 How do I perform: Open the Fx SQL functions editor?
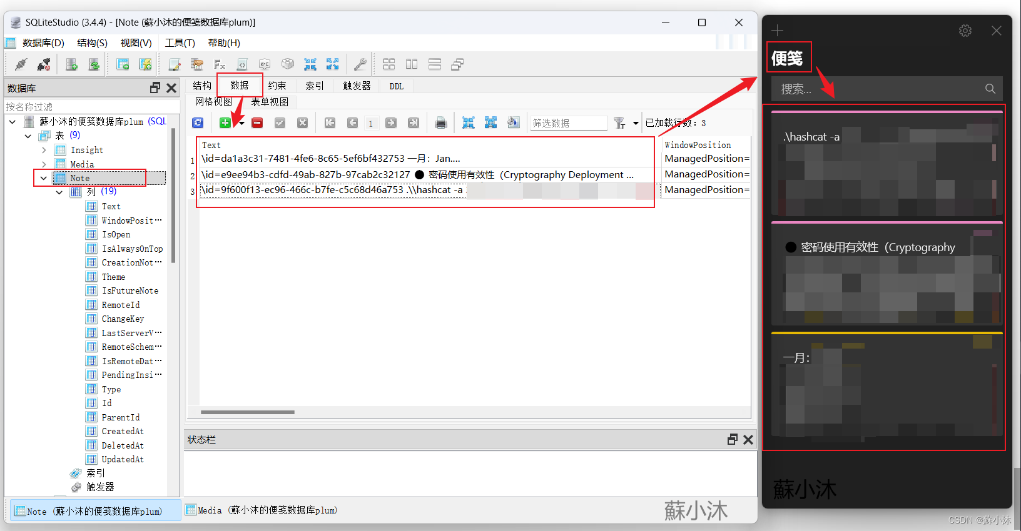pyautogui.click(x=220, y=64)
